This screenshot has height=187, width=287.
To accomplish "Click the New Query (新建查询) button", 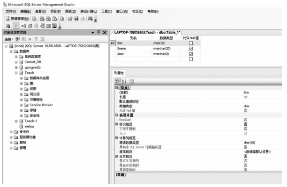I will tap(17, 18).
